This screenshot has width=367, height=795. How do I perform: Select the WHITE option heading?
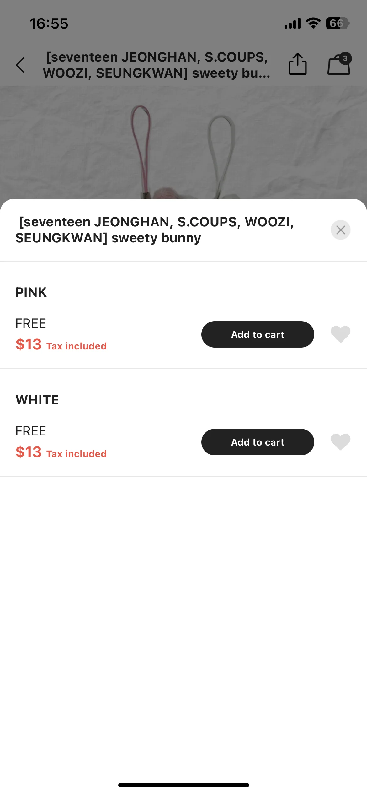(x=37, y=400)
